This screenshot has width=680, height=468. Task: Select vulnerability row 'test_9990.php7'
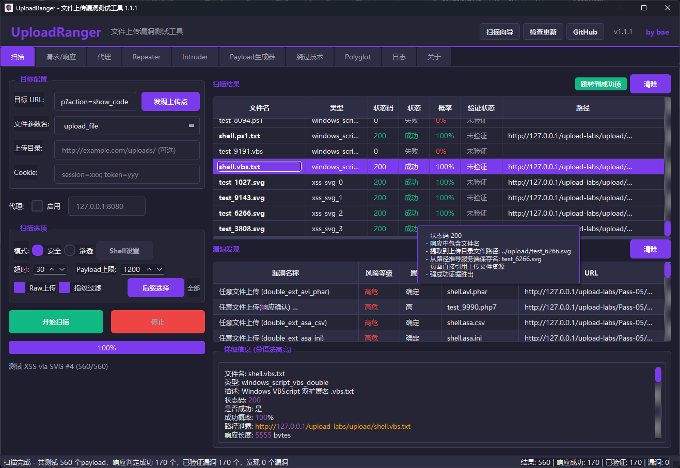click(x=438, y=307)
